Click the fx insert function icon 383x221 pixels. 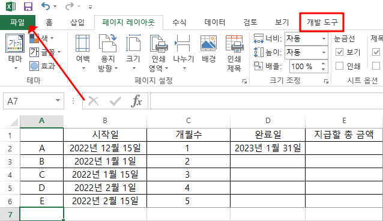(136, 101)
